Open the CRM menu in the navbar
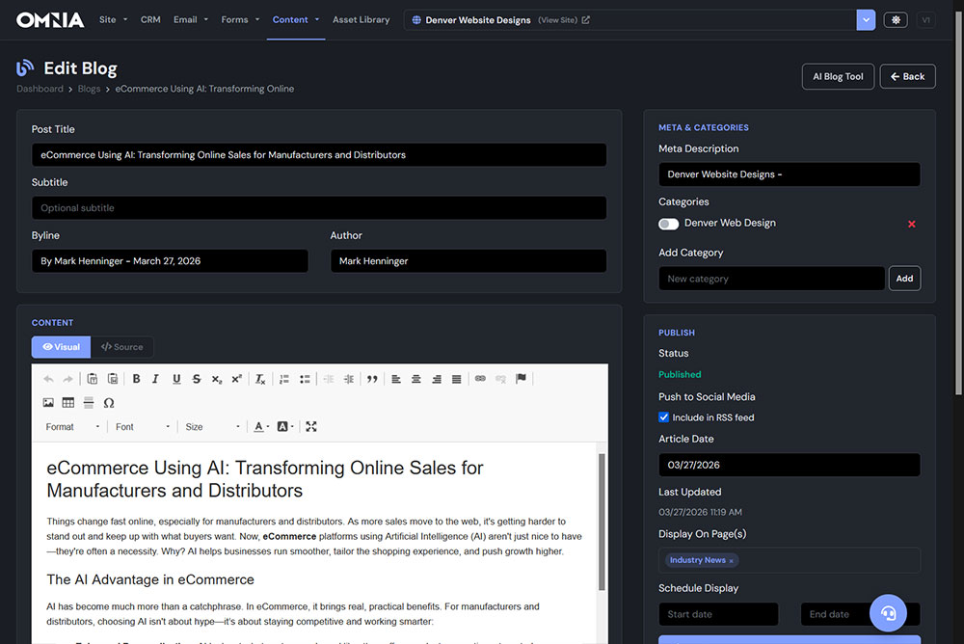Screen dimensions: 964x644 (149, 19)
